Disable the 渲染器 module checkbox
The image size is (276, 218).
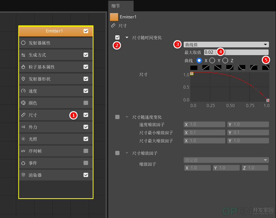point(86,175)
